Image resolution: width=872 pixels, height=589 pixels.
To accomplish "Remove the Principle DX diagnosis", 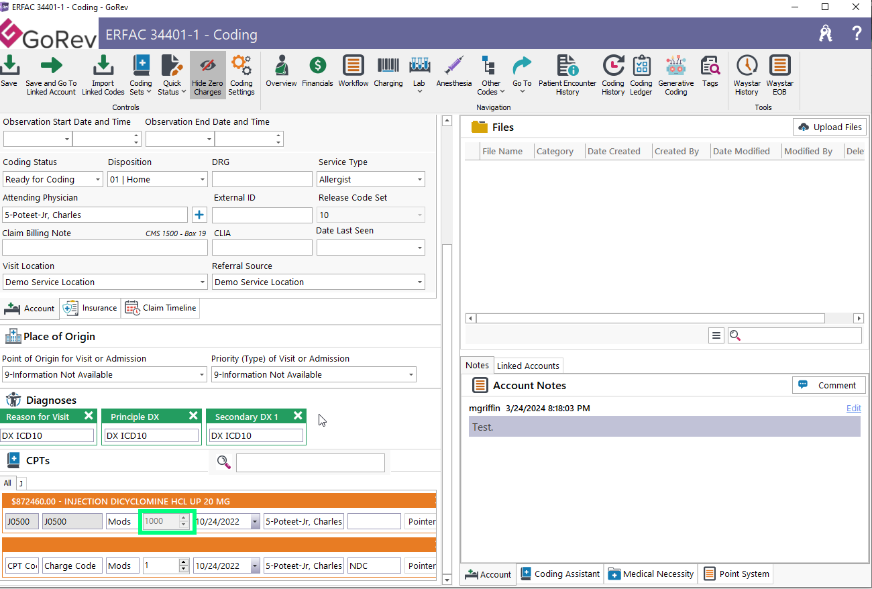I will pos(193,416).
